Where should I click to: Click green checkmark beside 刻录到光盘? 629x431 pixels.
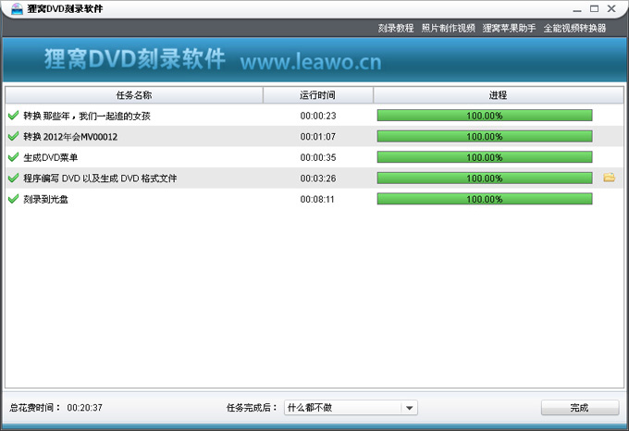(x=13, y=199)
